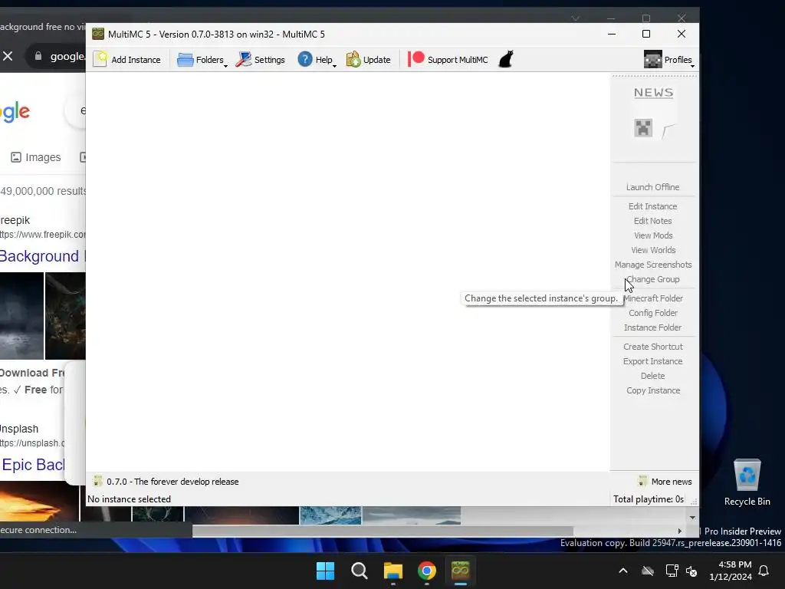The width and height of the screenshot is (785, 589).
Task: Open Images tab in Google window
Action: [x=35, y=157]
